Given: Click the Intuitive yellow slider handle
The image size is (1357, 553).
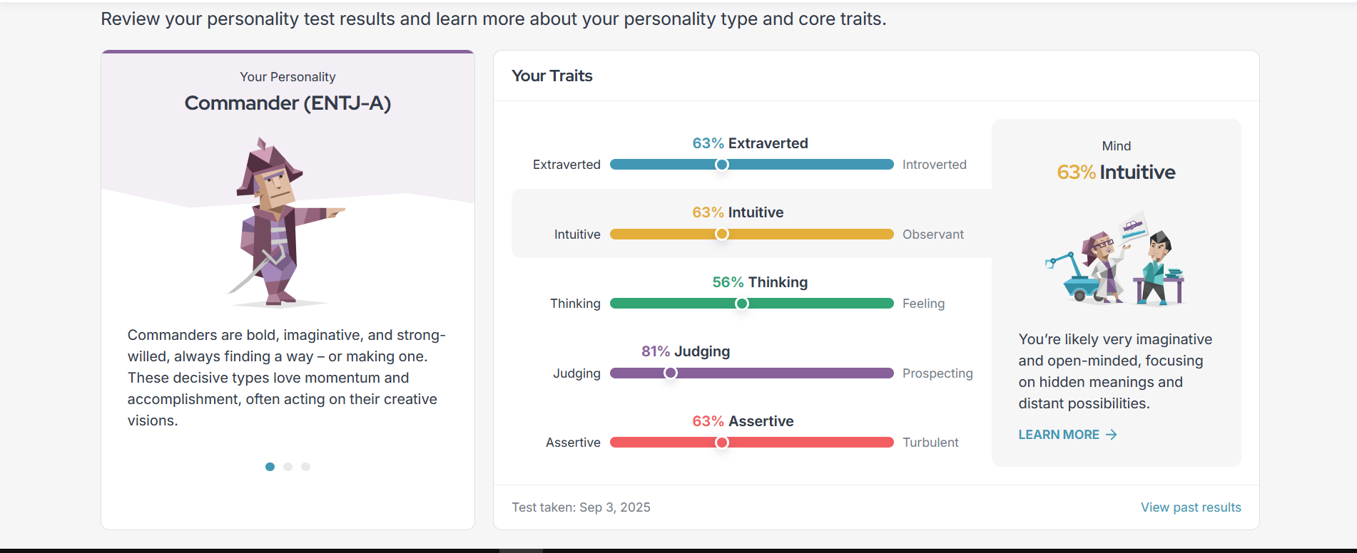Looking at the screenshot, I should click(x=722, y=234).
